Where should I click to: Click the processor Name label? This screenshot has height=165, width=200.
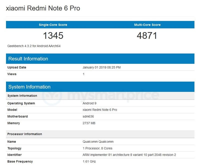coord(11,142)
